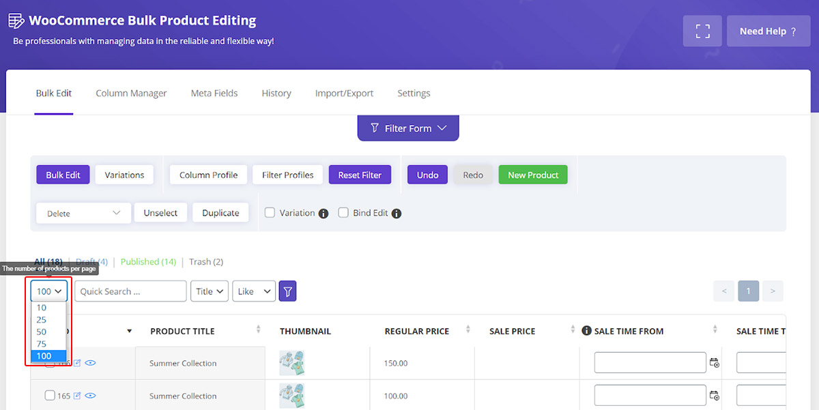Open calendar icon for the 150.00 row

[x=715, y=363]
